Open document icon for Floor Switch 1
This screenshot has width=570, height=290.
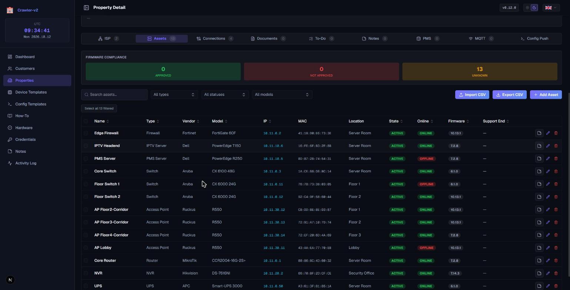pos(539,184)
